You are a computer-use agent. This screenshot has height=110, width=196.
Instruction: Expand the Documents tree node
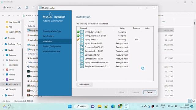tap(4, 60)
